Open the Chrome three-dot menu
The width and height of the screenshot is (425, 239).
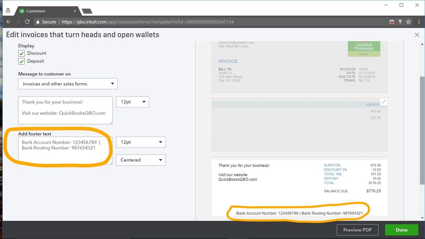[419, 22]
